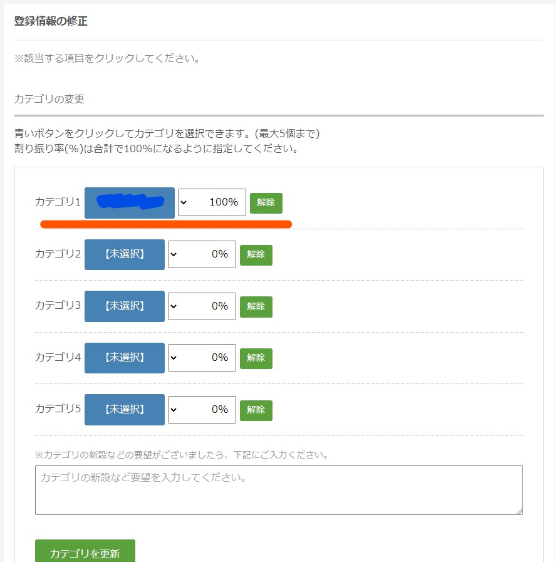Screen dimensions: 555x562
Task: Open the カテゴリ3 0% rate dropdown
Action: click(x=202, y=306)
